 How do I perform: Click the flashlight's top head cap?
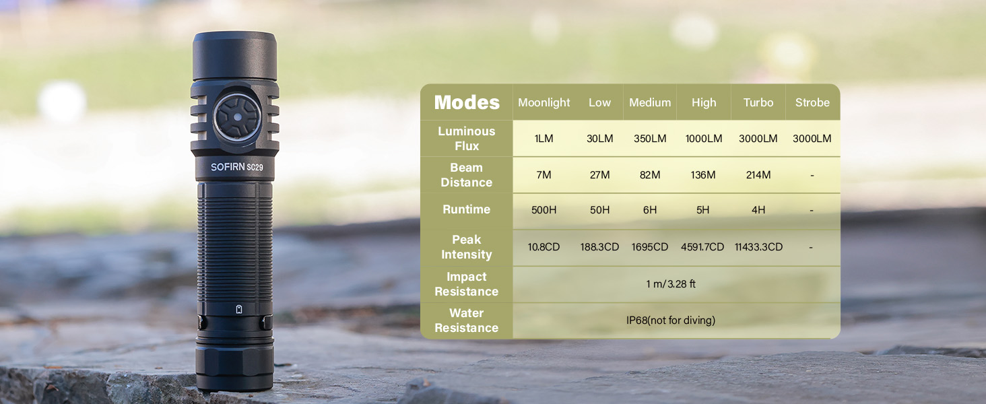pyautogui.click(x=234, y=56)
